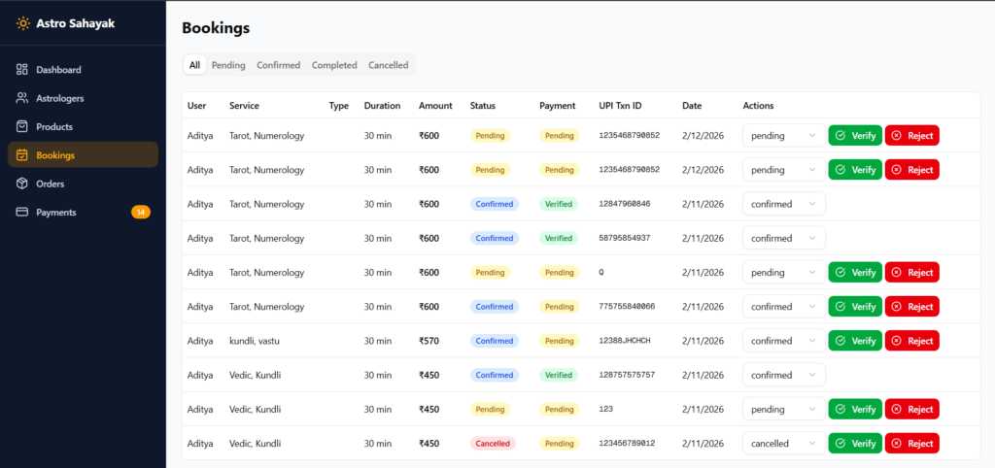Viewport: 995px width, 468px height.
Task: Open the cancelled status dropdown in last row
Action: [783, 444]
